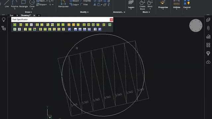
Task: Select the Chamfer tool
Action: 86,1
